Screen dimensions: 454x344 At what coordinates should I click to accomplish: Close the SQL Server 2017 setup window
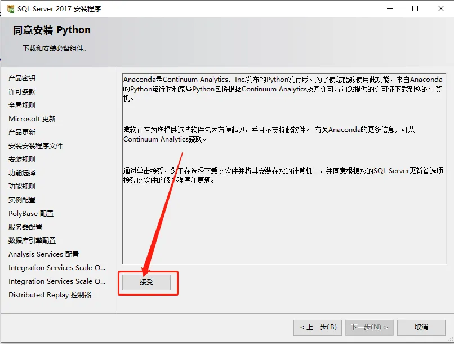[440, 8]
